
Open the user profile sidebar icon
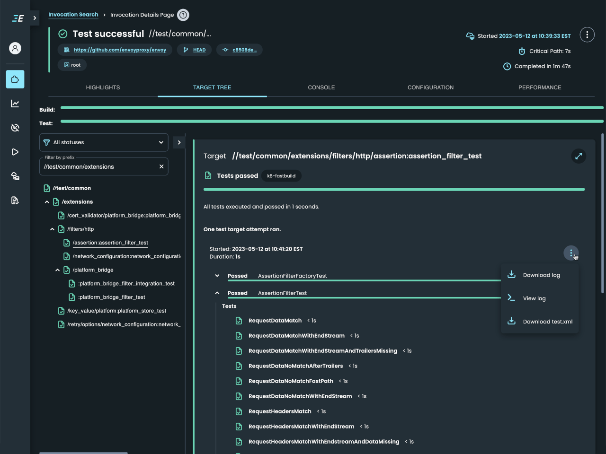point(15,48)
